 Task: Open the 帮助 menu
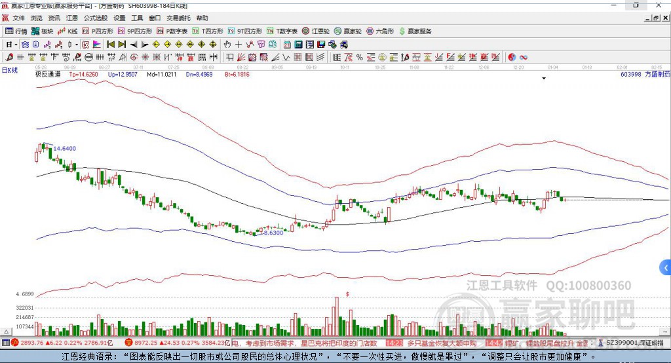point(202,18)
